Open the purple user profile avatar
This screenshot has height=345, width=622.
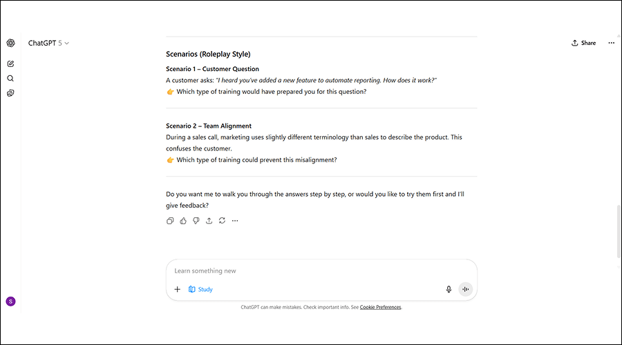point(10,302)
